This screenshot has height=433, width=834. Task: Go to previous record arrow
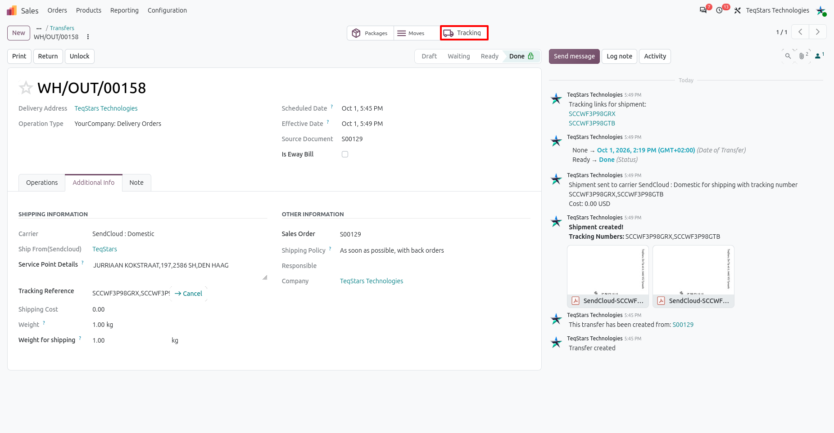[800, 32]
